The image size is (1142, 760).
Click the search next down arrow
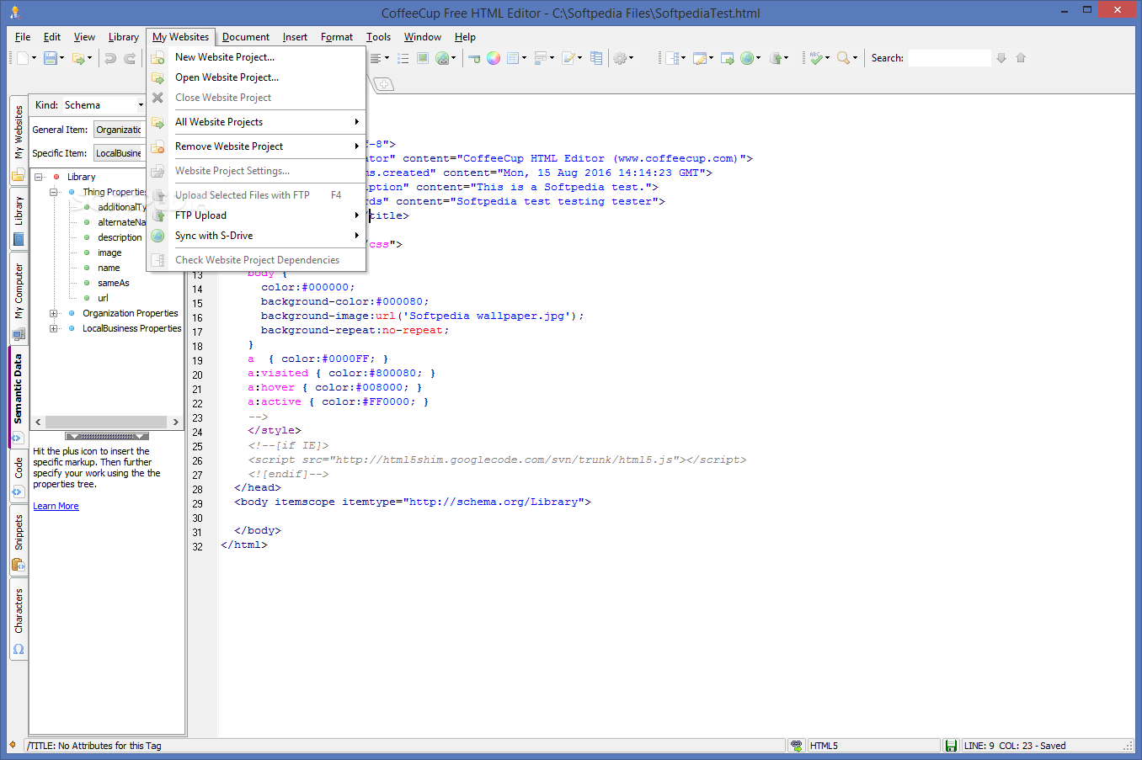coord(1001,58)
